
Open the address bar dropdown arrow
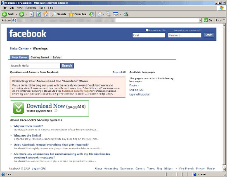[200, 20]
